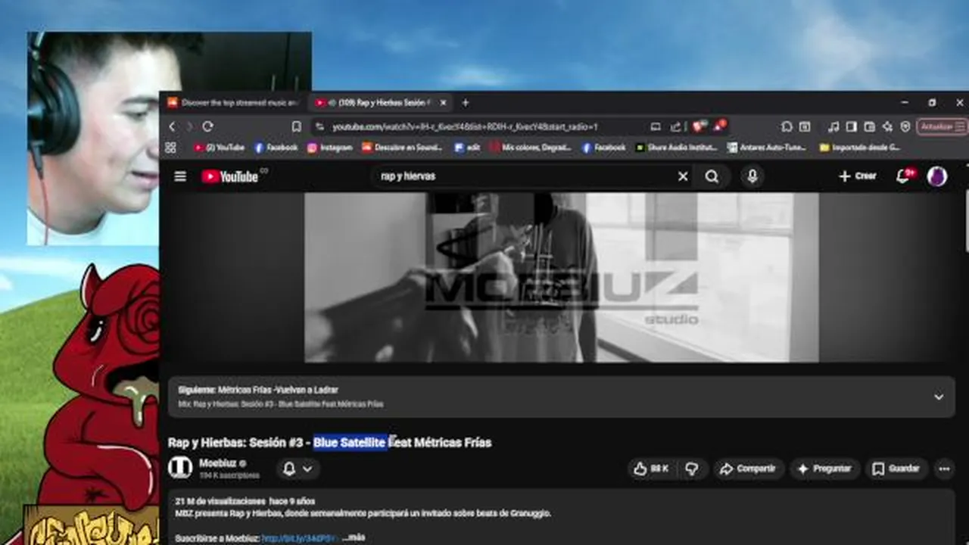Open the Mis colores, Degrad... bookmark
Image resolution: width=969 pixels, height=545 pixels.
click(x=531, y=148)
